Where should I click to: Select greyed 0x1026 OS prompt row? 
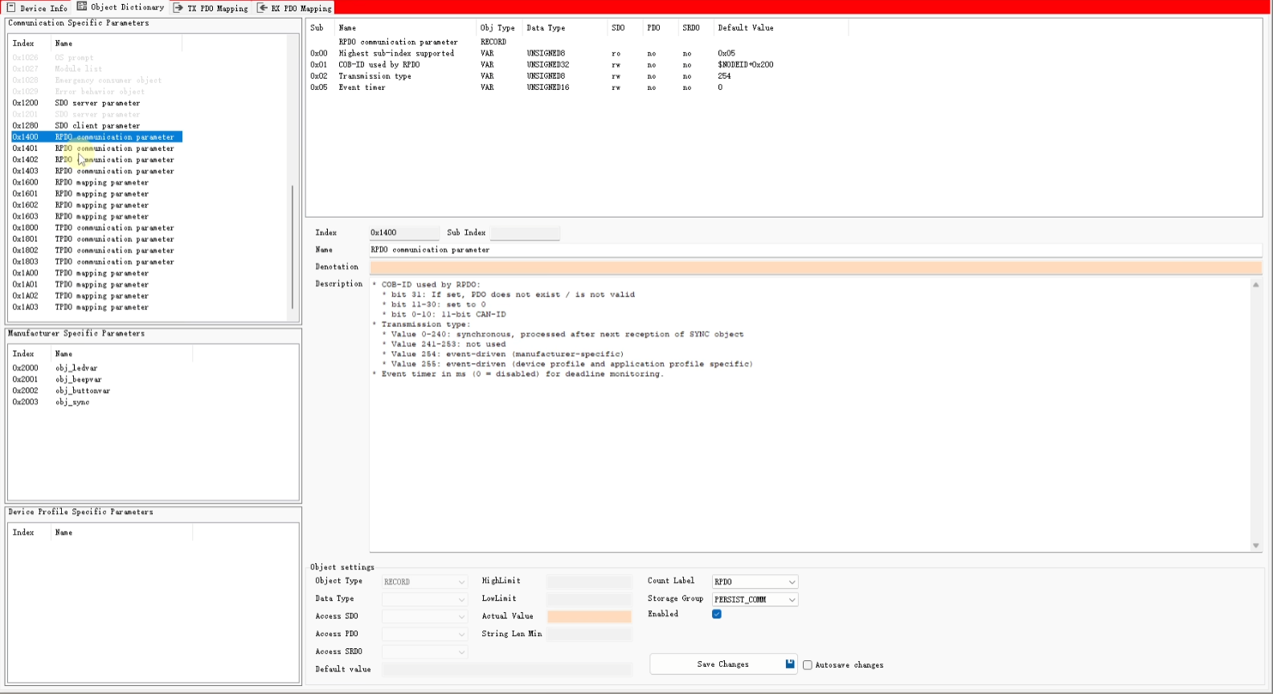tap(96, 58)
